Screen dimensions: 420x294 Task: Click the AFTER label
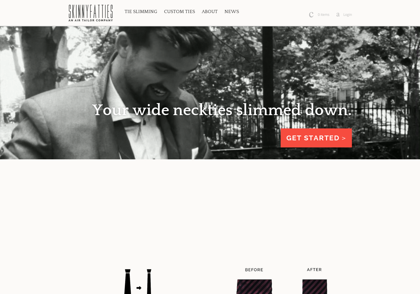tap(314, 270)
